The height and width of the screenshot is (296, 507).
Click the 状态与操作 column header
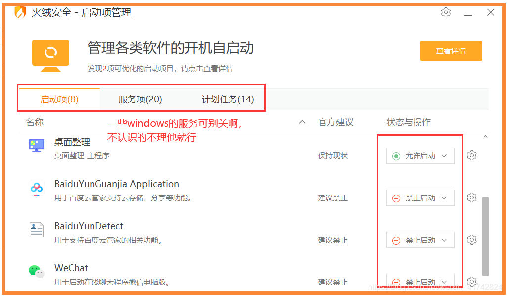[409, 122]
